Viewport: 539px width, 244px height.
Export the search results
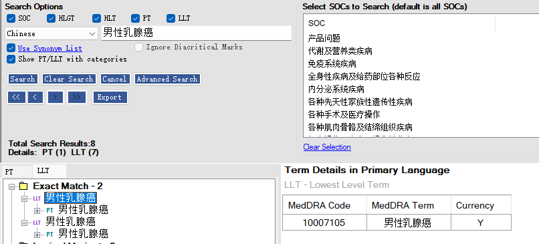(x=110, y=97)
